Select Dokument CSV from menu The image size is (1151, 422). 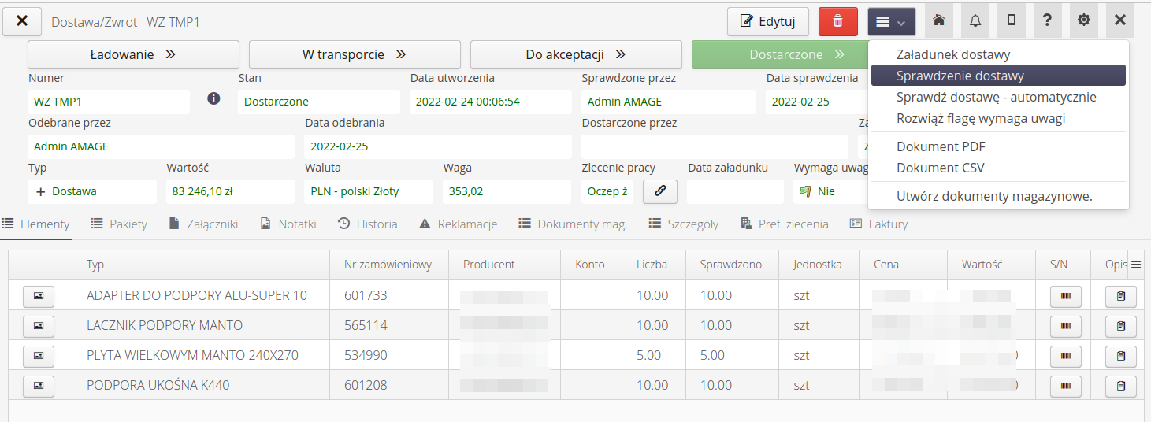(998, 168)
